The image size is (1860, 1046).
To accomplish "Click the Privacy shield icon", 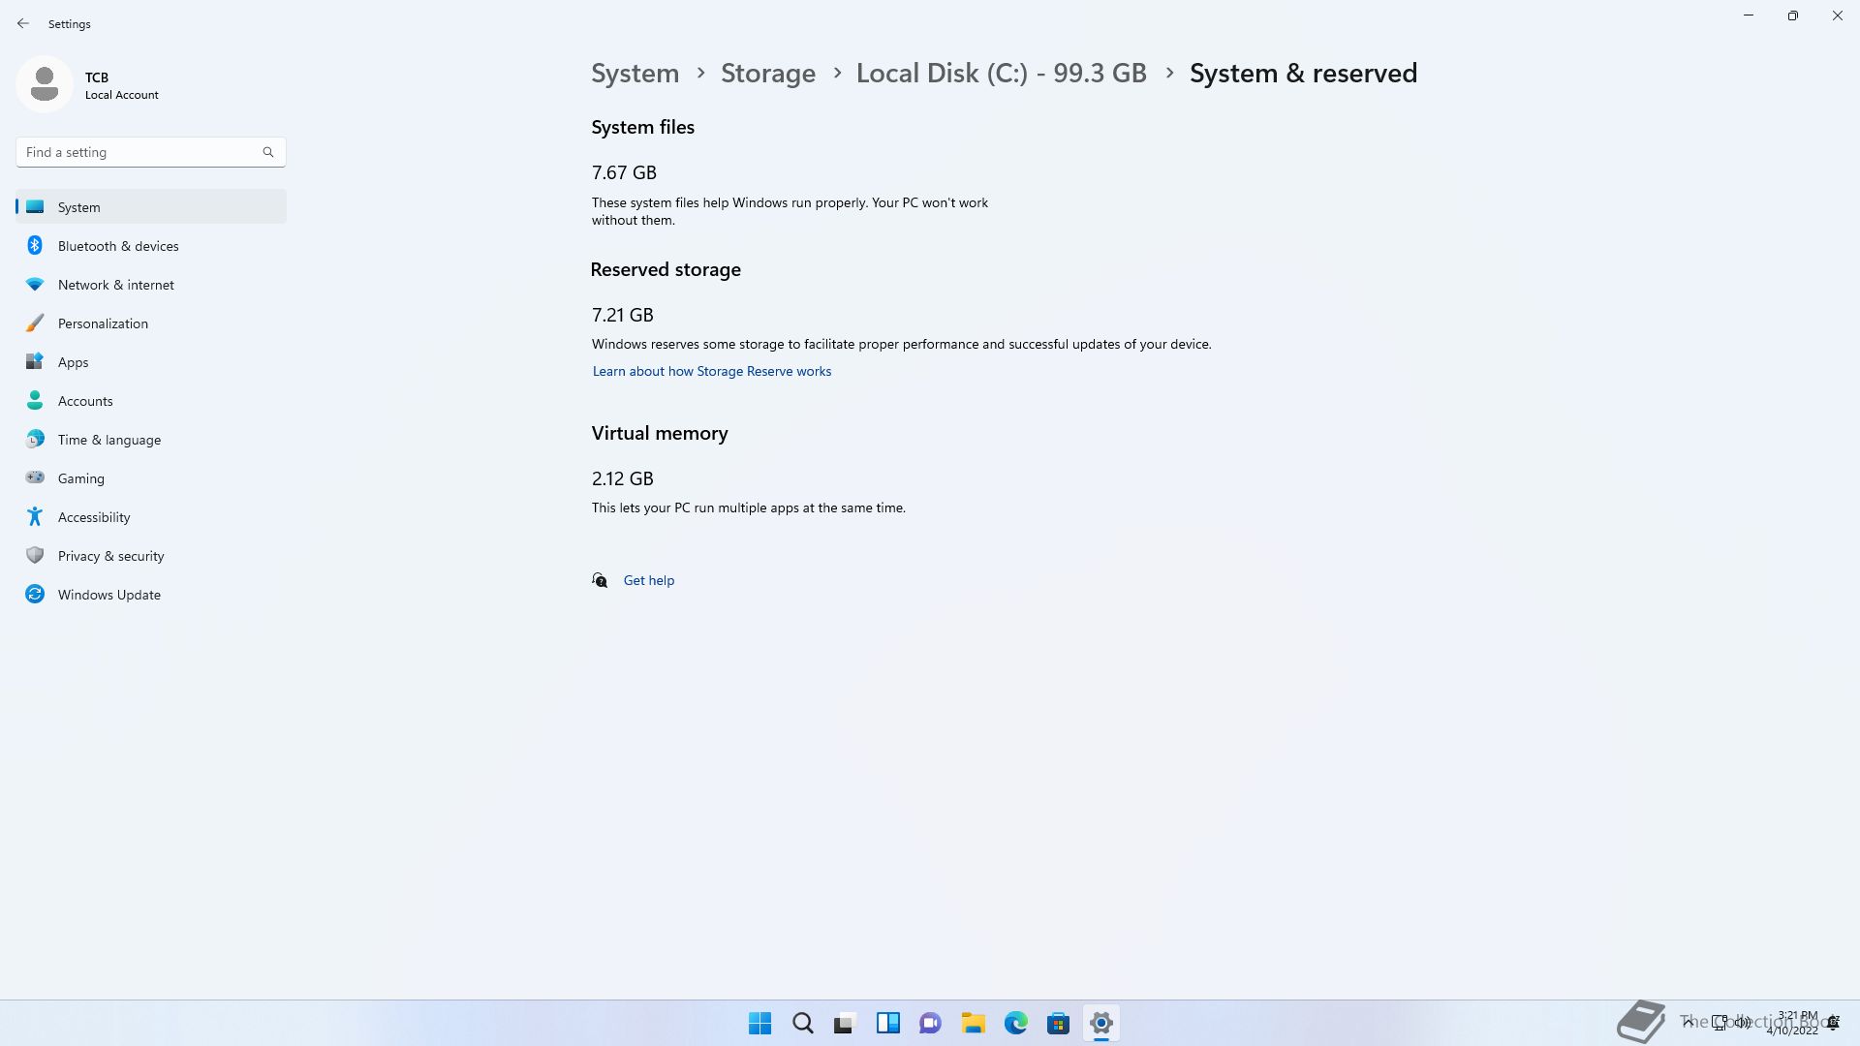I will pos(35,555).
